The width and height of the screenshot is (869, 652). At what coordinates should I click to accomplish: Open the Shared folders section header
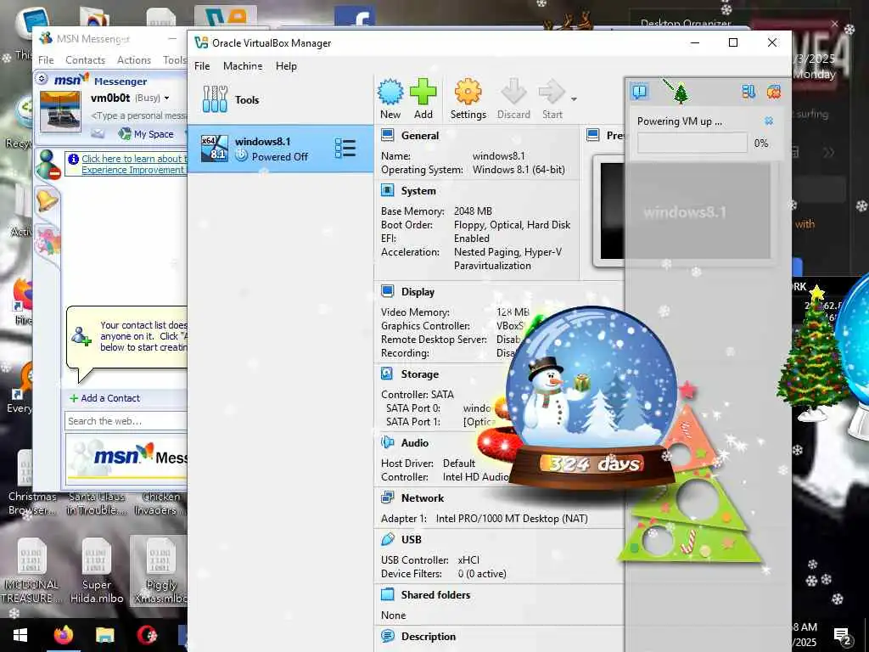tap(435, 595)
